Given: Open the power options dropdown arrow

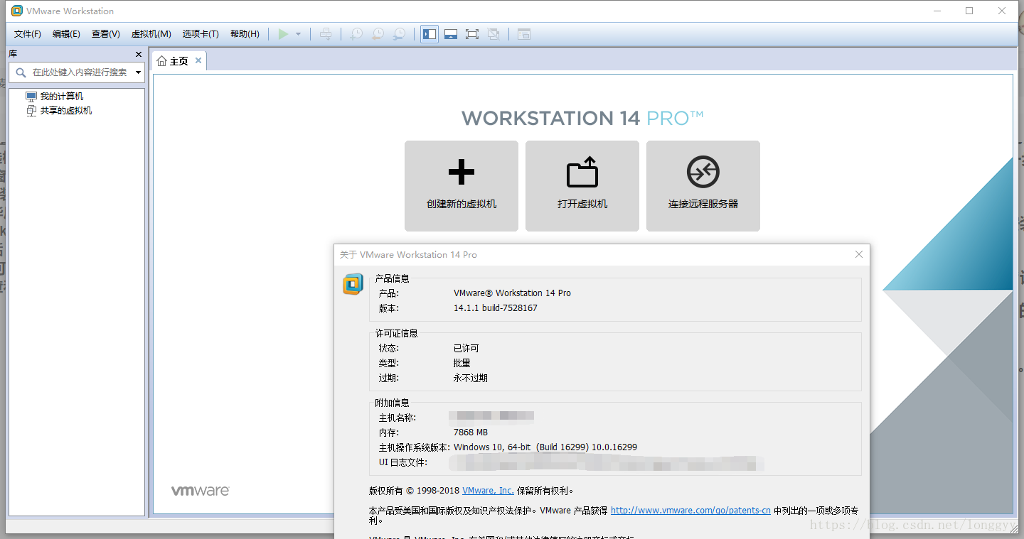Looking at the screenshot, I should [x=298, y=34].
